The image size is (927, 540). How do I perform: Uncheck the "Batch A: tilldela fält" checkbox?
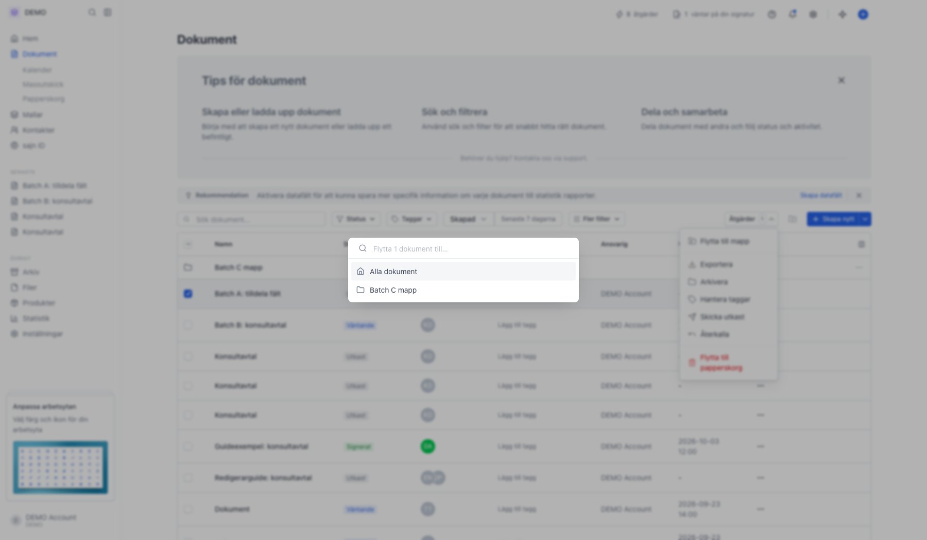[188, 294]
